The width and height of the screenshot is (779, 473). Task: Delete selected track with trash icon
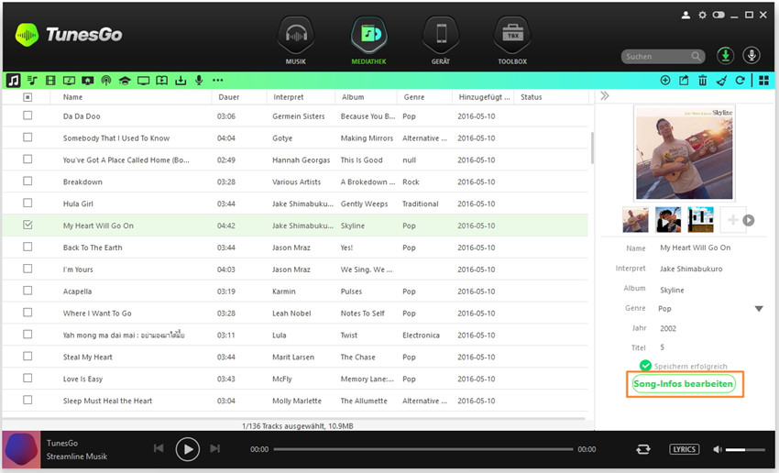tap(703, 80)
